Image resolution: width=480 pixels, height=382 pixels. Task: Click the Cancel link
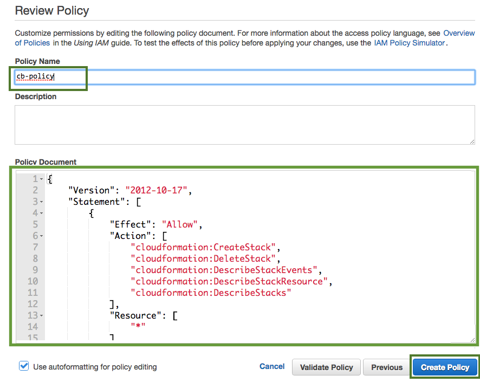pyautogui.click(x=272, y=366)
